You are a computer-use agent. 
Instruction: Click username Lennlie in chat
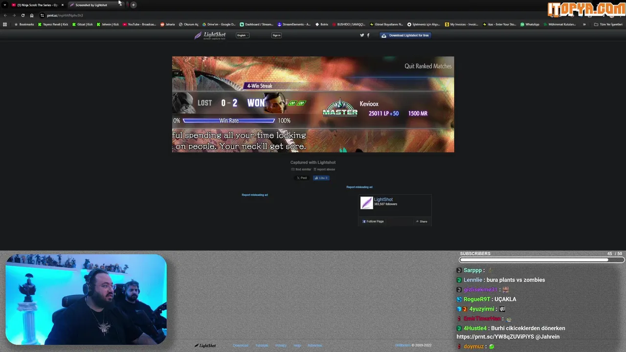473,280
